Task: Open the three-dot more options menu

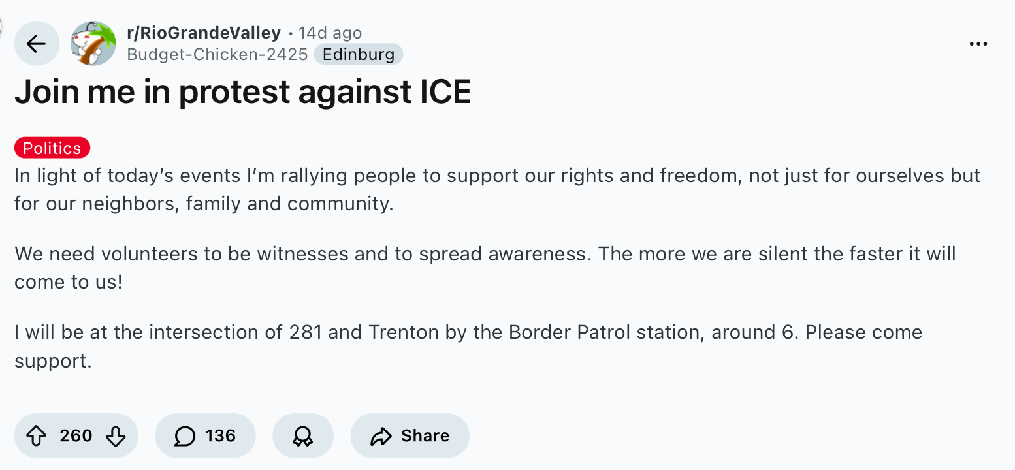Action: pyautogui.click(x=978, y=44)
